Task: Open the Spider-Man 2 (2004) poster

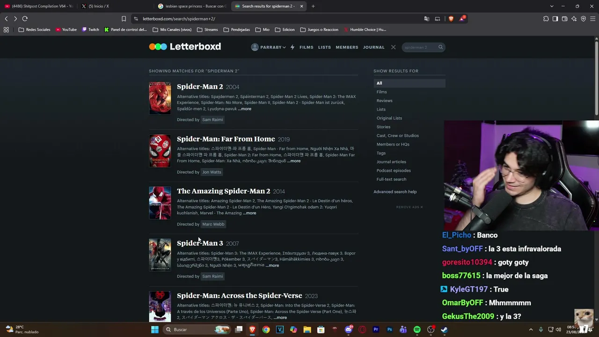Action: coord(160,98)
